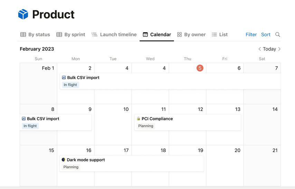Click the highlighted date 5 circle
This screenshot has width=295, height=189.
[x=200, y=68]
